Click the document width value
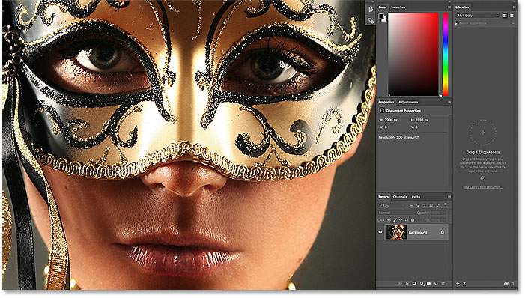Screen dimensions: 525x298 392,120
